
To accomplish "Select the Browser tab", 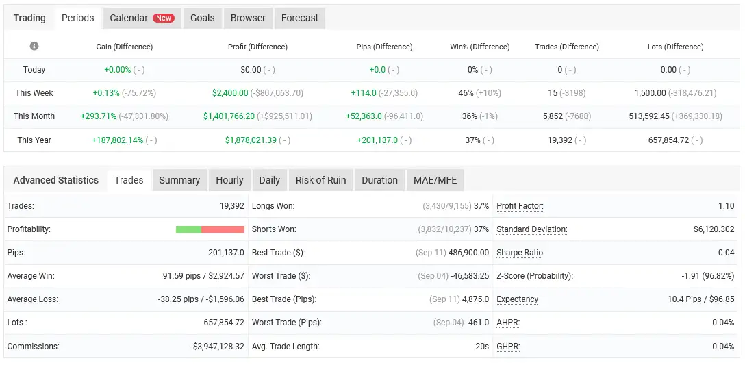I will click(248, 18).
